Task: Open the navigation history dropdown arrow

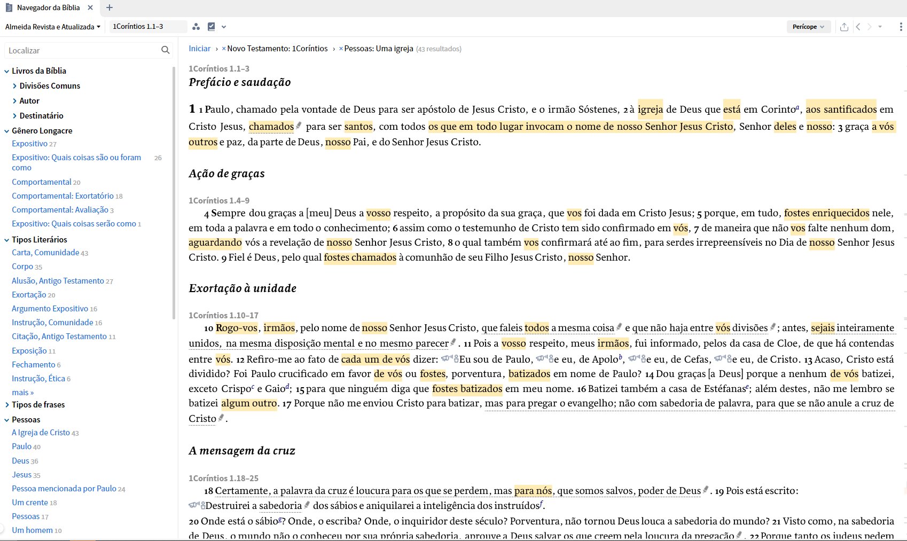Action: [880, 27]
